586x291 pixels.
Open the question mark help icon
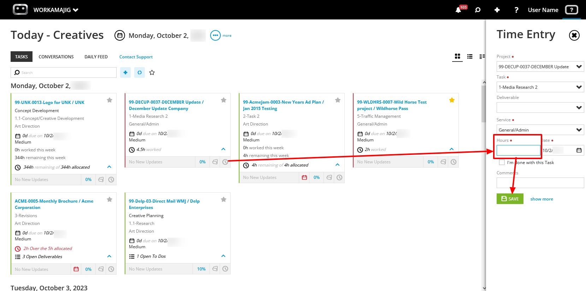pos(516,10)
